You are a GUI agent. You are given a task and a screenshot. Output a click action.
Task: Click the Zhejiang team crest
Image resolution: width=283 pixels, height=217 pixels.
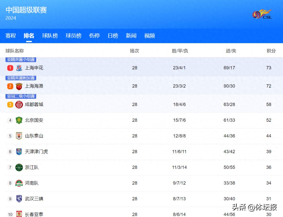[19, 168]
